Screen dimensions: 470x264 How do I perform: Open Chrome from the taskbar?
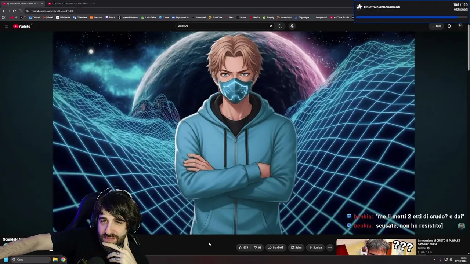click(x=63, y=260)
